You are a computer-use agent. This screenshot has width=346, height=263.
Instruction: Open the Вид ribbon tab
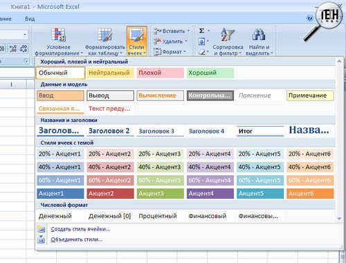pos(30,19)
